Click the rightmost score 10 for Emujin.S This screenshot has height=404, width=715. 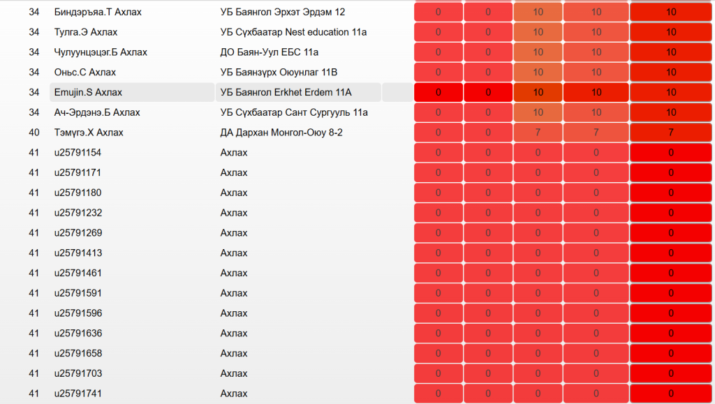point(670,92)
